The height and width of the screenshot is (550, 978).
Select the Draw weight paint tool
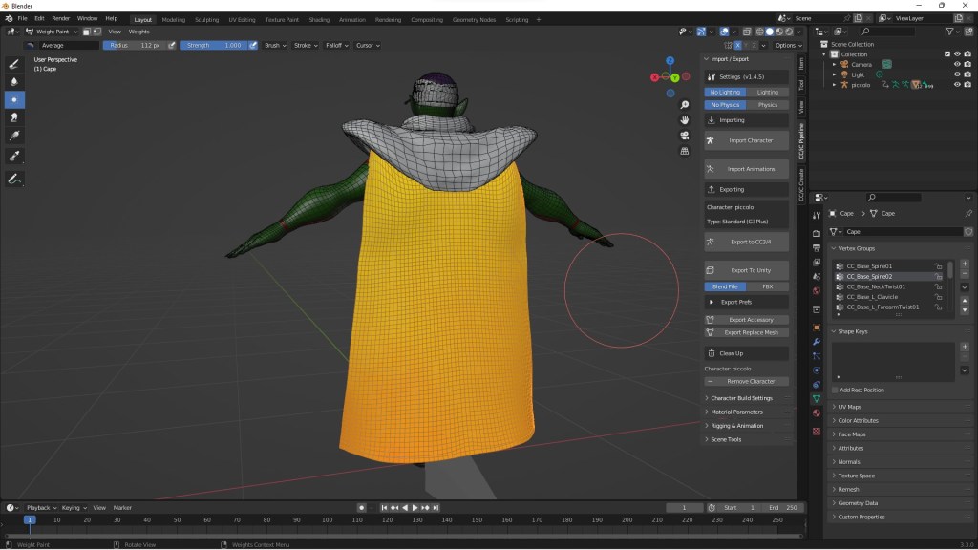(14, 64)
